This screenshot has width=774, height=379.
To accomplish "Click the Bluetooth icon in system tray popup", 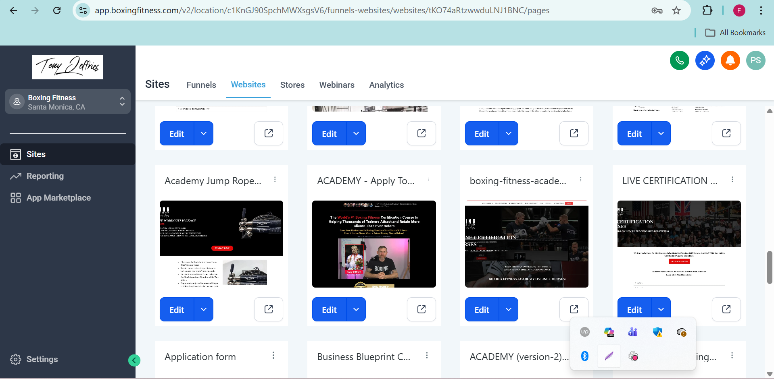I will coord(584,356).
